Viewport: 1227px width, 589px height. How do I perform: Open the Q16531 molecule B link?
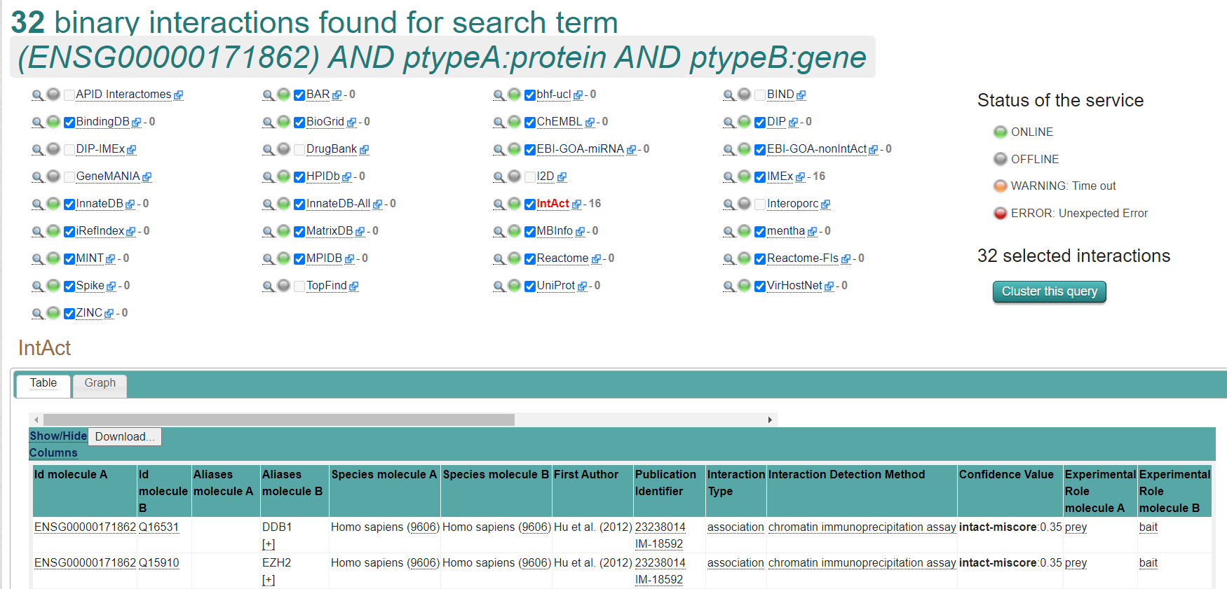tap(158, 527)
